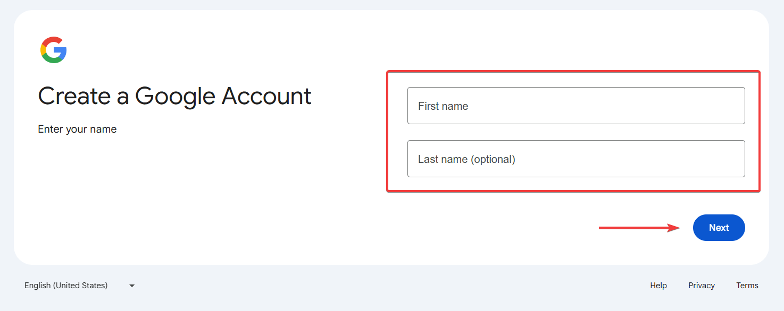Select Privacy in the footer
Image resolution: width=784 pixels, height=311 pixels.
701,285
